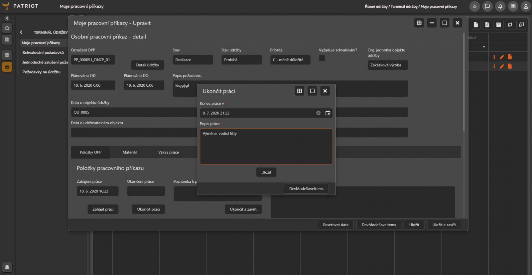Click the Stav field showing Realizace
Viewport: 532px width, 275px height.
click(x=193, y=60)
